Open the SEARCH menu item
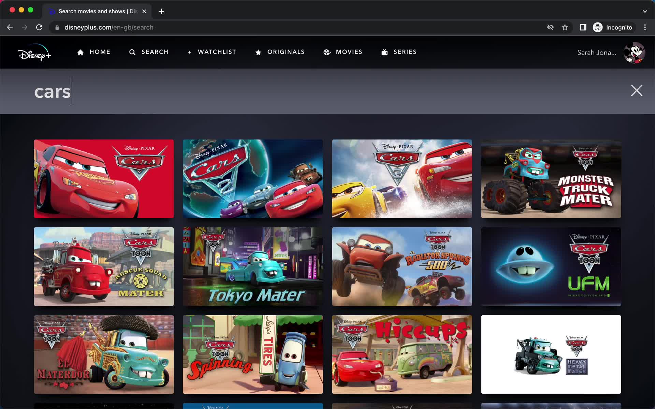The image size is (655, 409). pos(149,52)
